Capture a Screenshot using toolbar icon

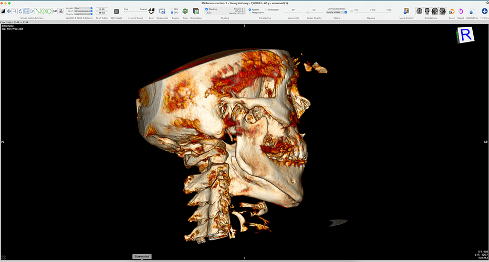(162, 11)
